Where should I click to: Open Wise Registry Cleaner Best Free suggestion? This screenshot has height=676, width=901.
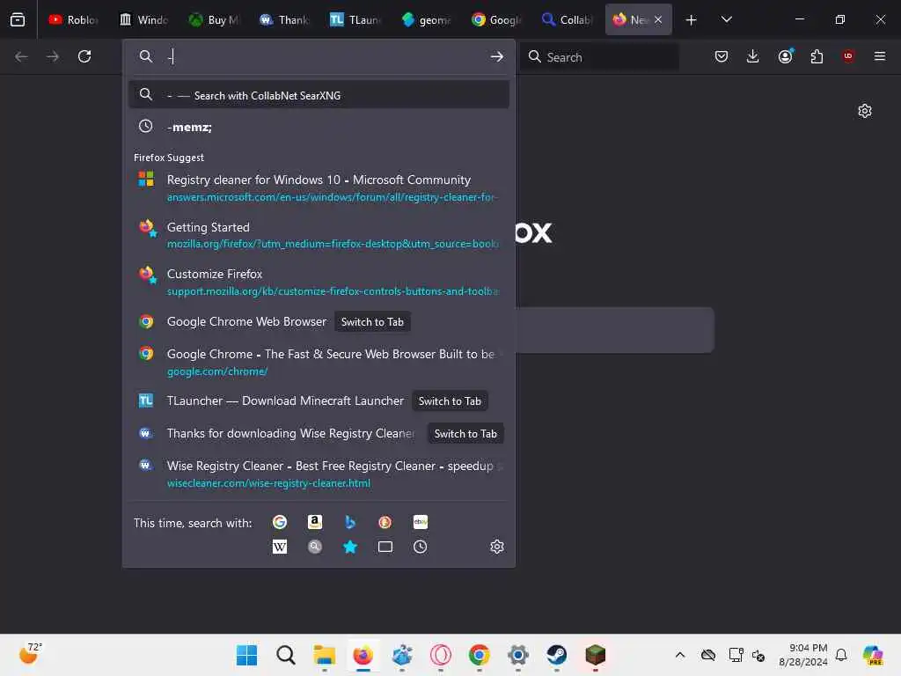[x=319, y=474]
